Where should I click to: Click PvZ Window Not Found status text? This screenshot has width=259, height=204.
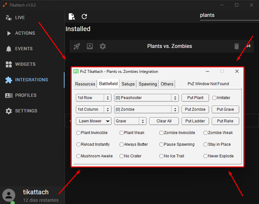click(x=208, y=84)
